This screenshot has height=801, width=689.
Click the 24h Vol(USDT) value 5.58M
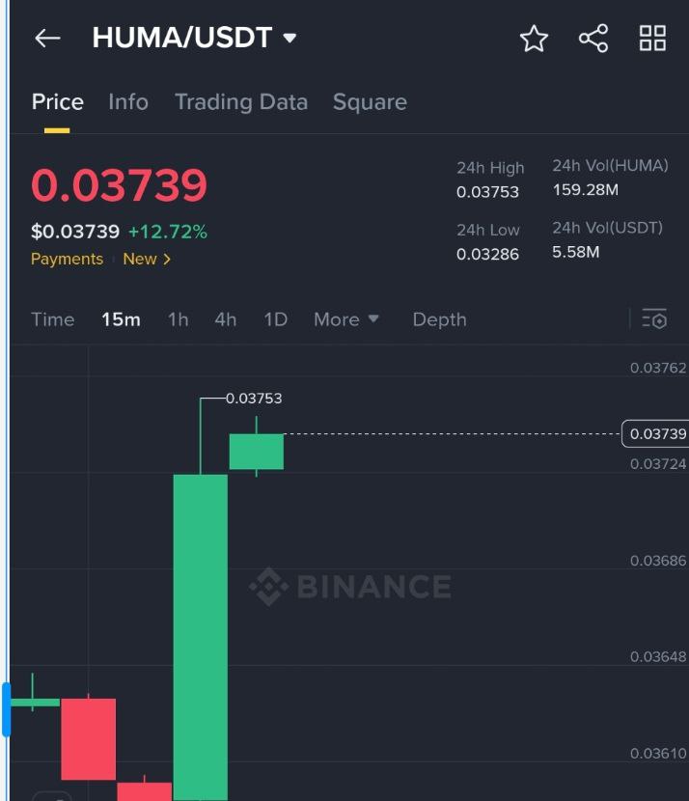point(575,252)
